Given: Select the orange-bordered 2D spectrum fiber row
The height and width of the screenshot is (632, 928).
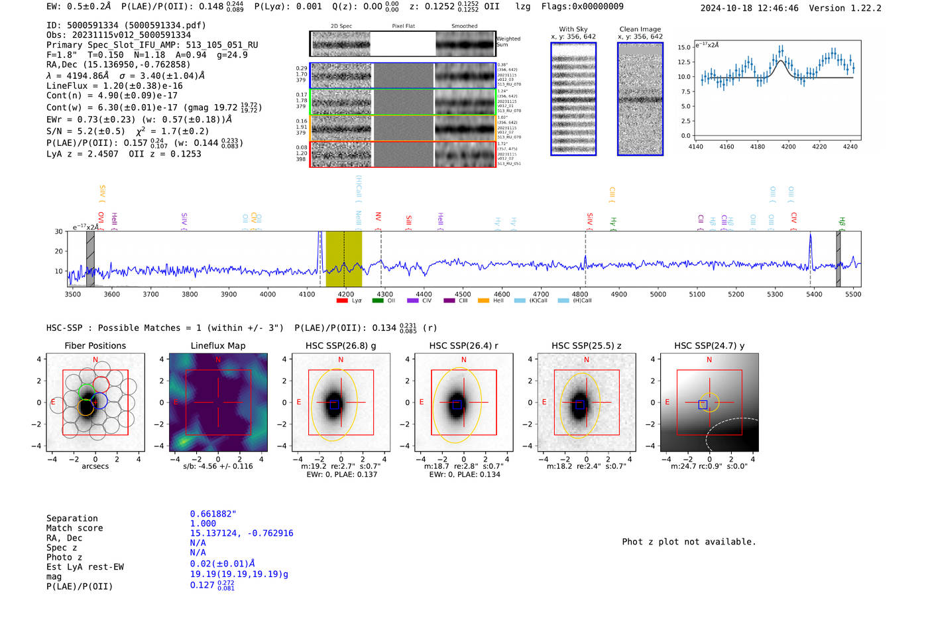Looking at the screenshot, I should 403,128.
